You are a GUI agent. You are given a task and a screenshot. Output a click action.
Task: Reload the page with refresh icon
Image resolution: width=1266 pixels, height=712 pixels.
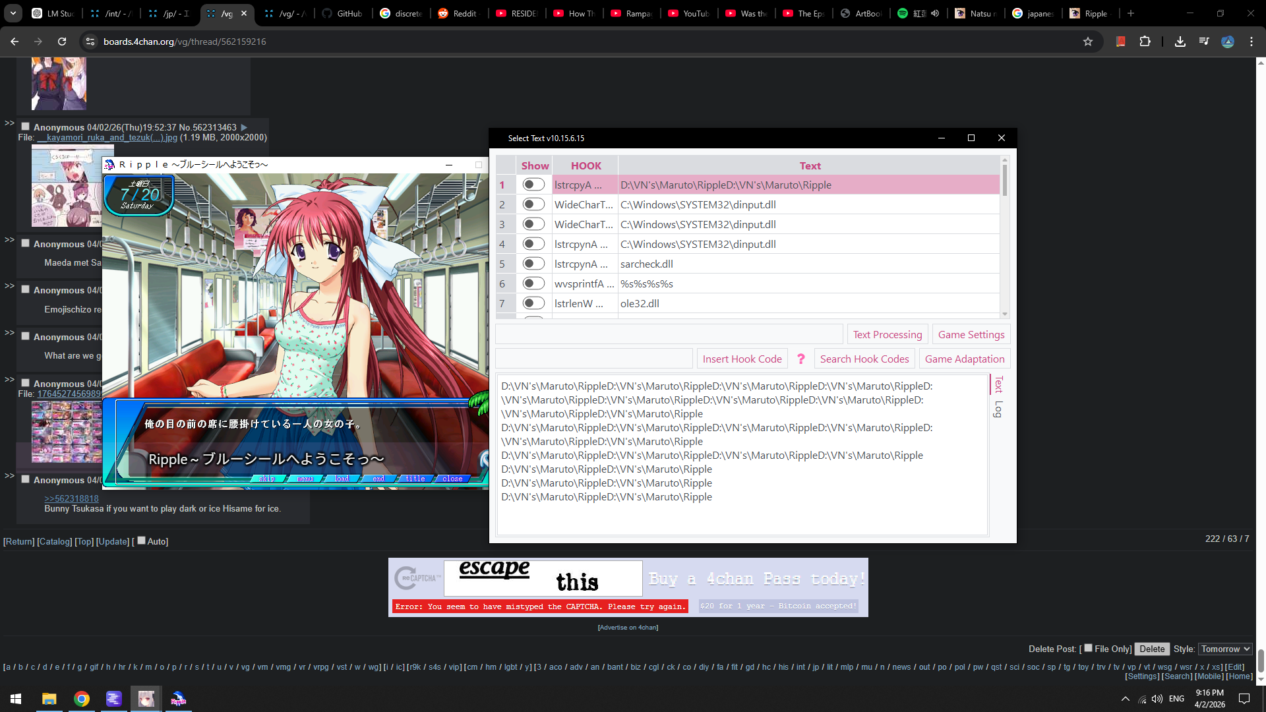62,42
